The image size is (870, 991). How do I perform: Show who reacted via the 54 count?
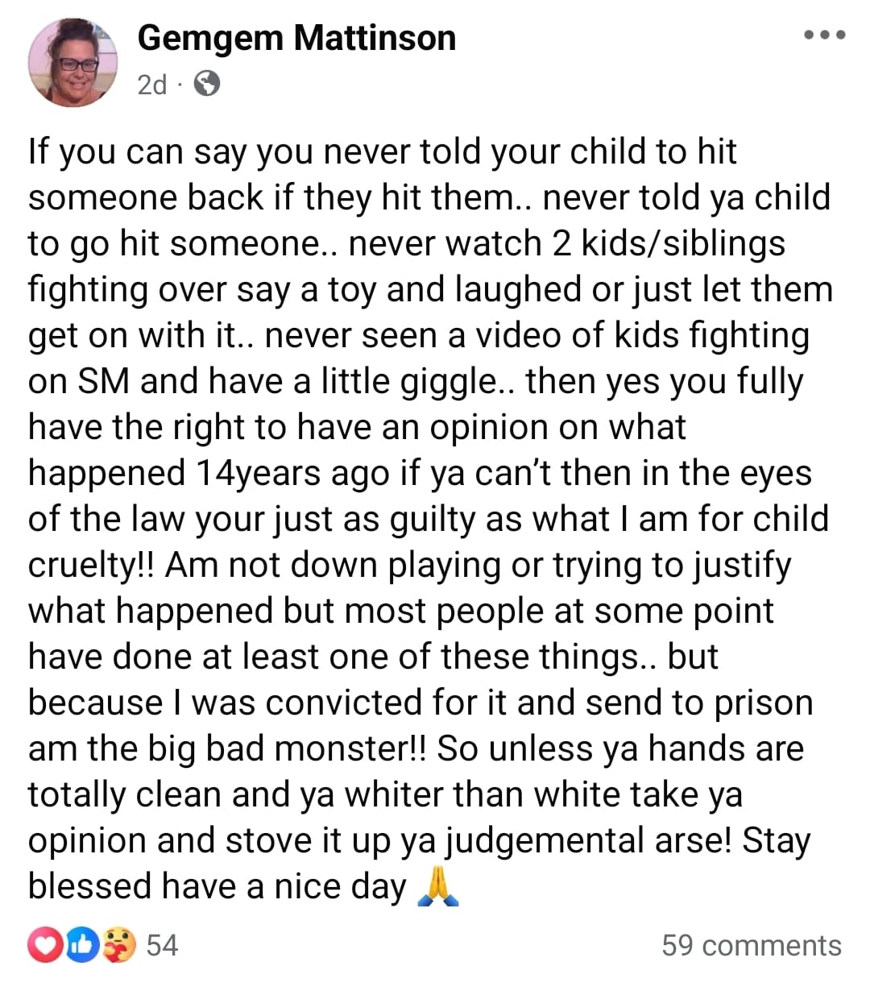[x=162, y=945]
